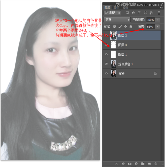Select the 图层 2 layer row
This screenshot has width=165, height=167.
click(132, 35)
